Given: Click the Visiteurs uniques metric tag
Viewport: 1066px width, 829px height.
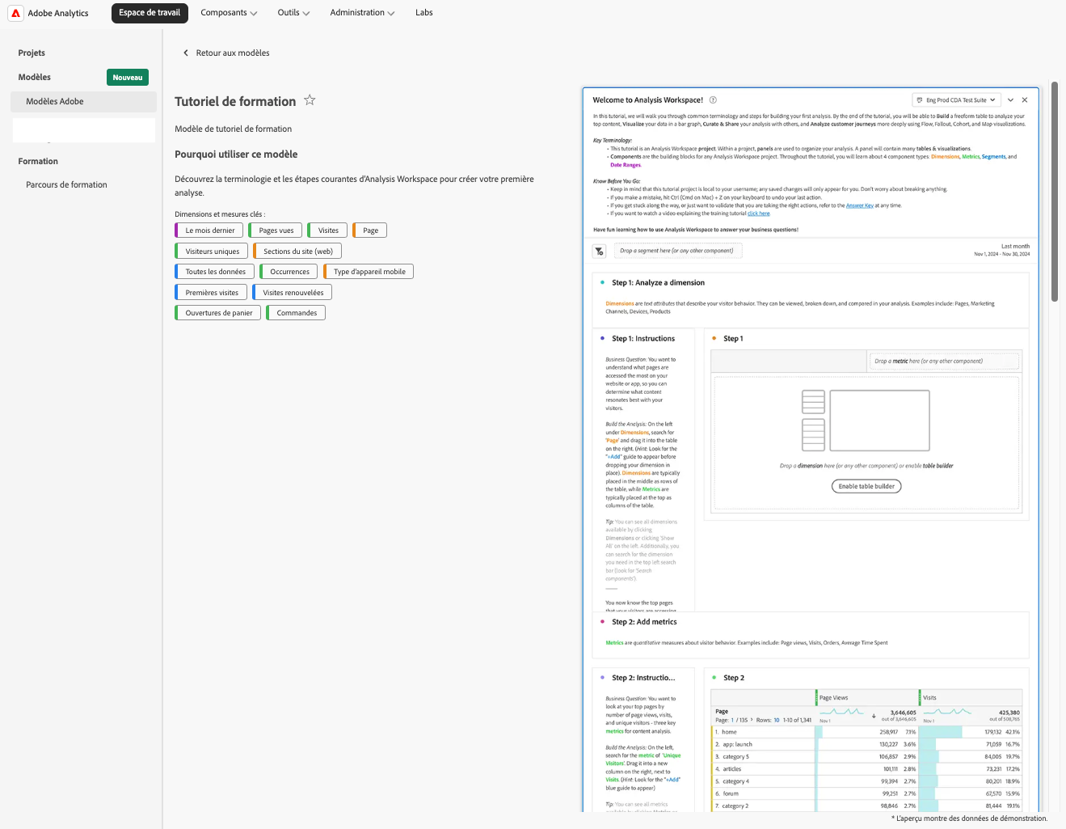Looking at the screenshot, I should click(212, 252).
